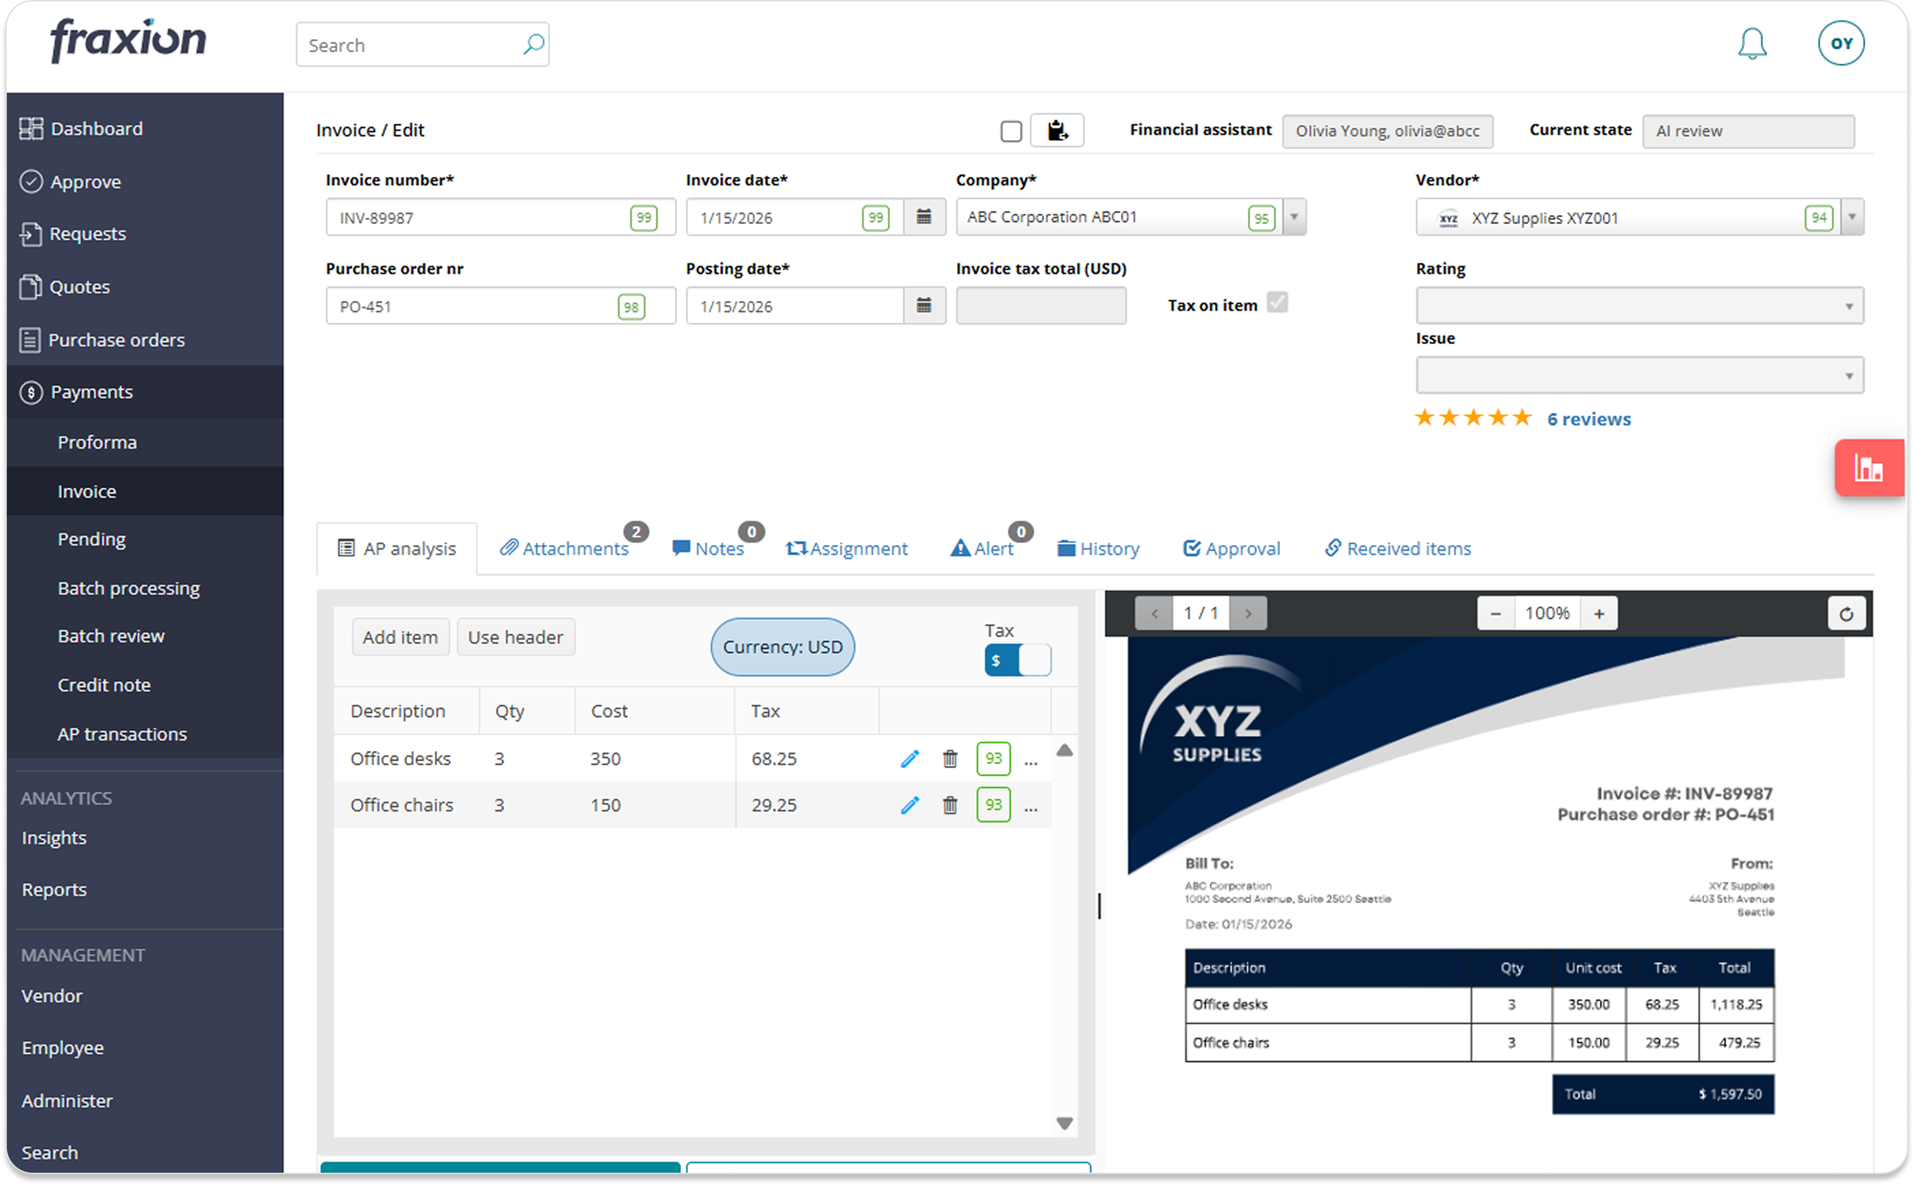
Task: Edit the Office desks line with pencil icon
Action: (x=909, y=758)
